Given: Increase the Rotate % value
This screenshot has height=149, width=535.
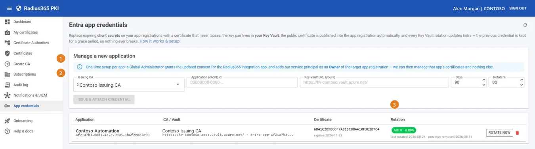Looking at the screenshot, I should tap(522, 80).
